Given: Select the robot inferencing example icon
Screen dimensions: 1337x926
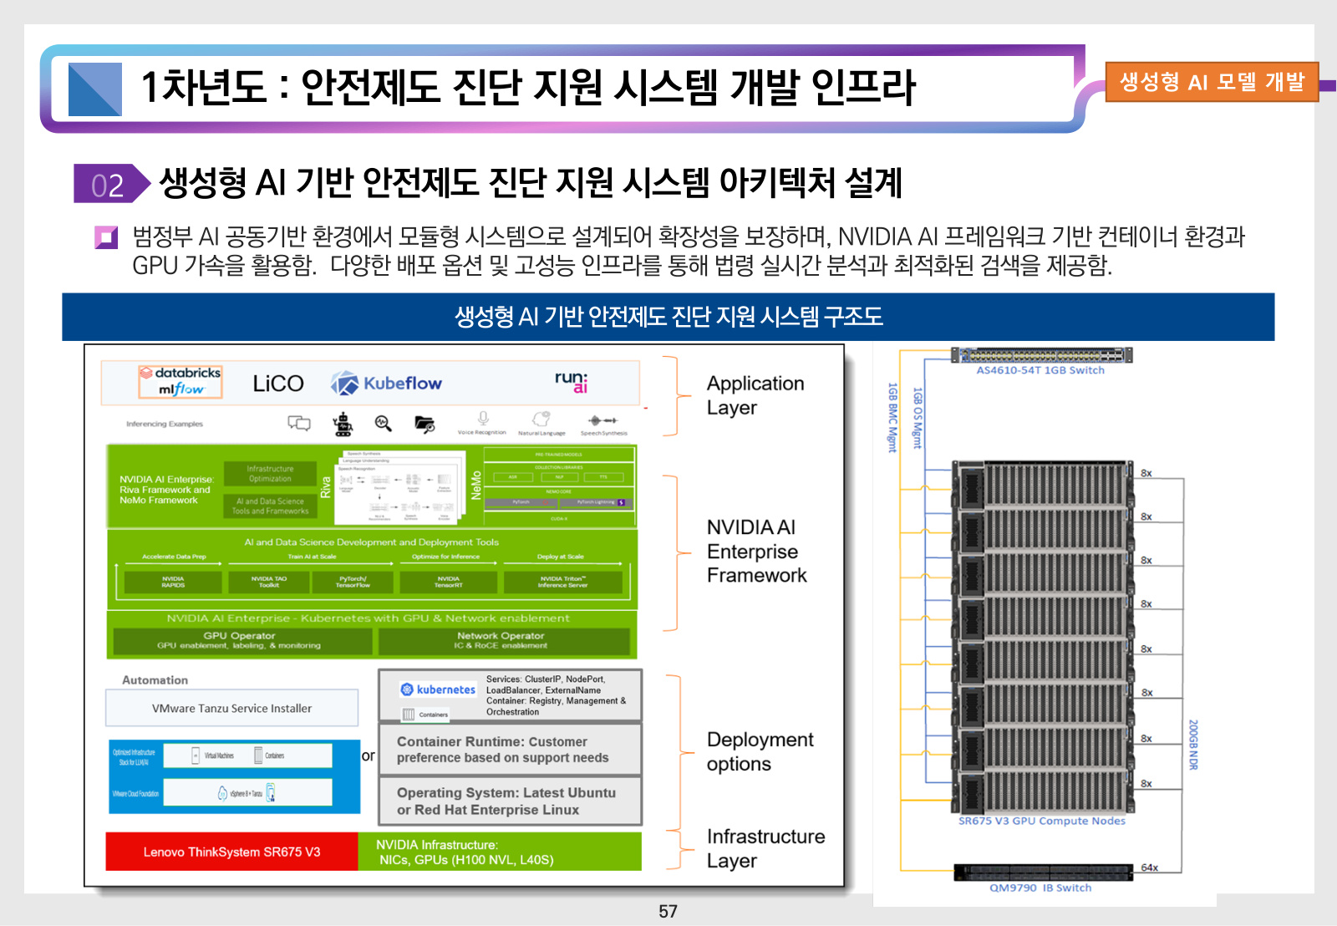Looking at the screenshot, I should point(343,423).
